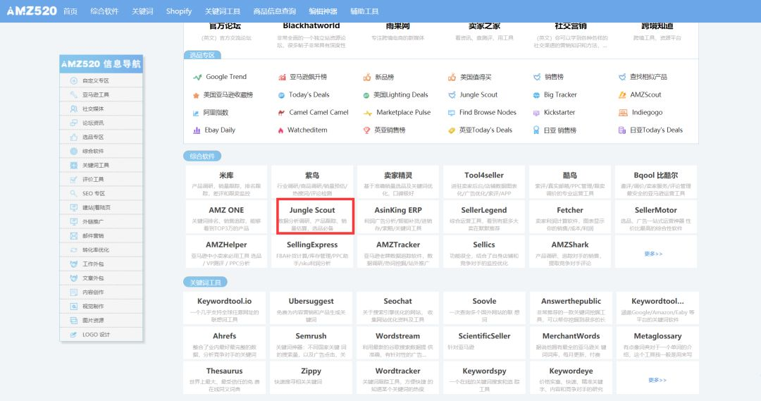
Task: Click the AMZScout icon in 选品专区
Action: coord(622,95)
